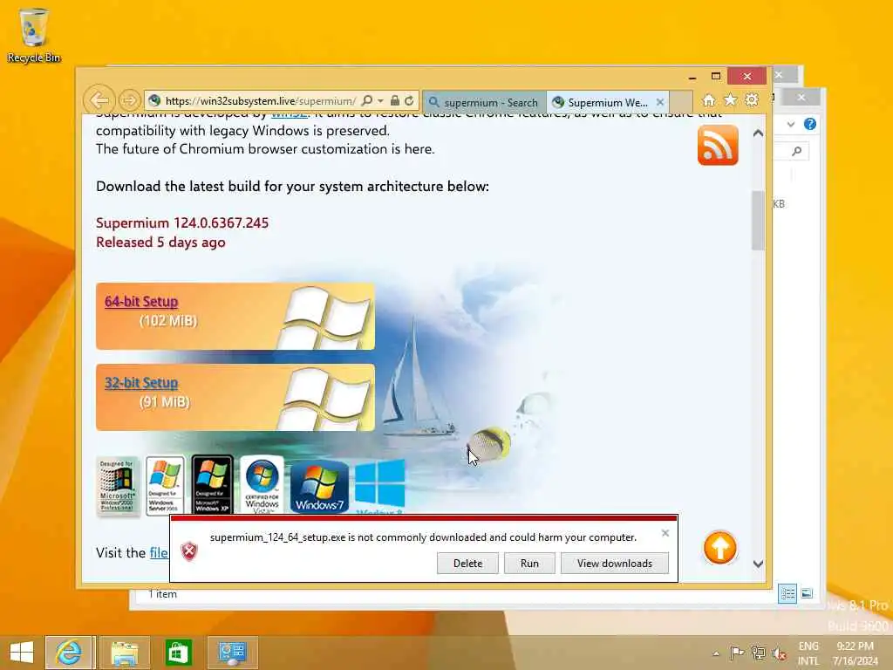
Task: Click Internet Explorer in the taskbar
Action: click(x=68, y=653)
